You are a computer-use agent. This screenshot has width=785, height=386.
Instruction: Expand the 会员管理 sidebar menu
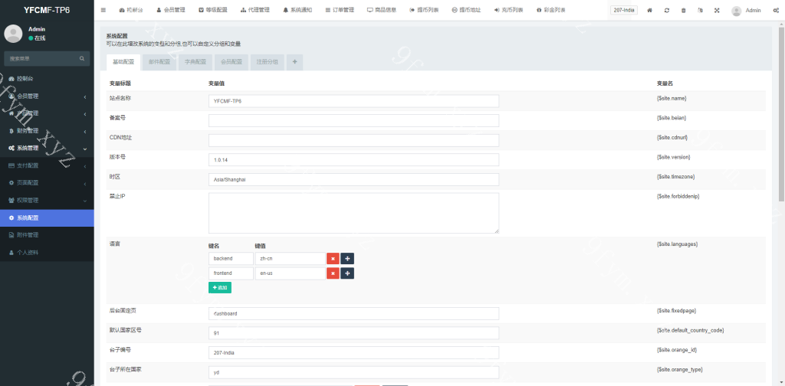point(47,96)
